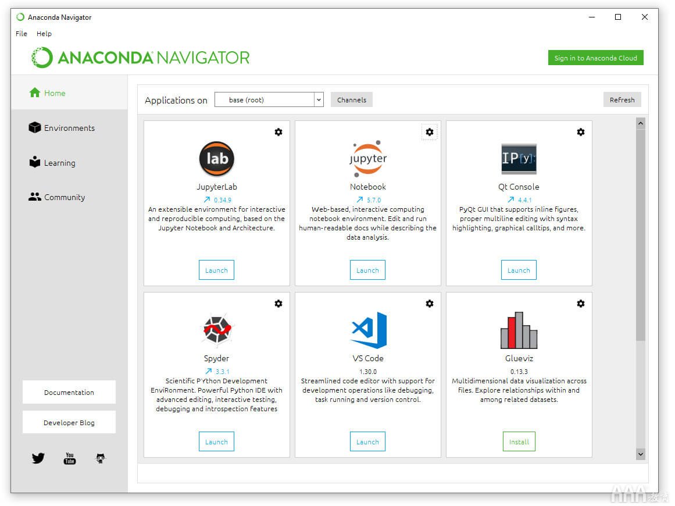This screenshot has width=675, height=506.
Task: Maximize the Anaconda Navigator window
Action: point(618,17)
